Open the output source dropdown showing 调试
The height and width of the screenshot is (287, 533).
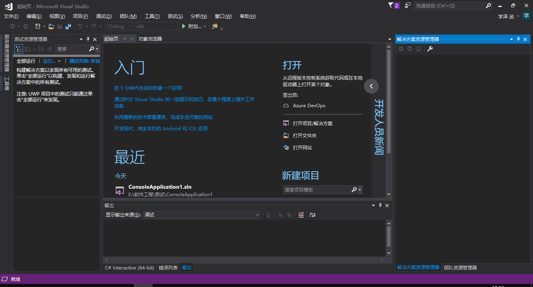[x=201, y=215]
